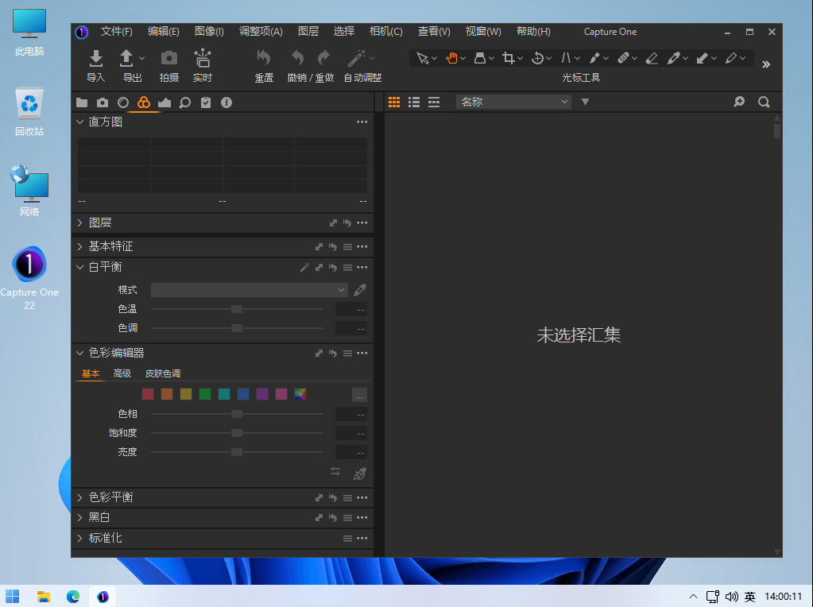Switch browser to list view
Image resolution: width=813 pixels, height=607 pixels.
coord(414,102)
